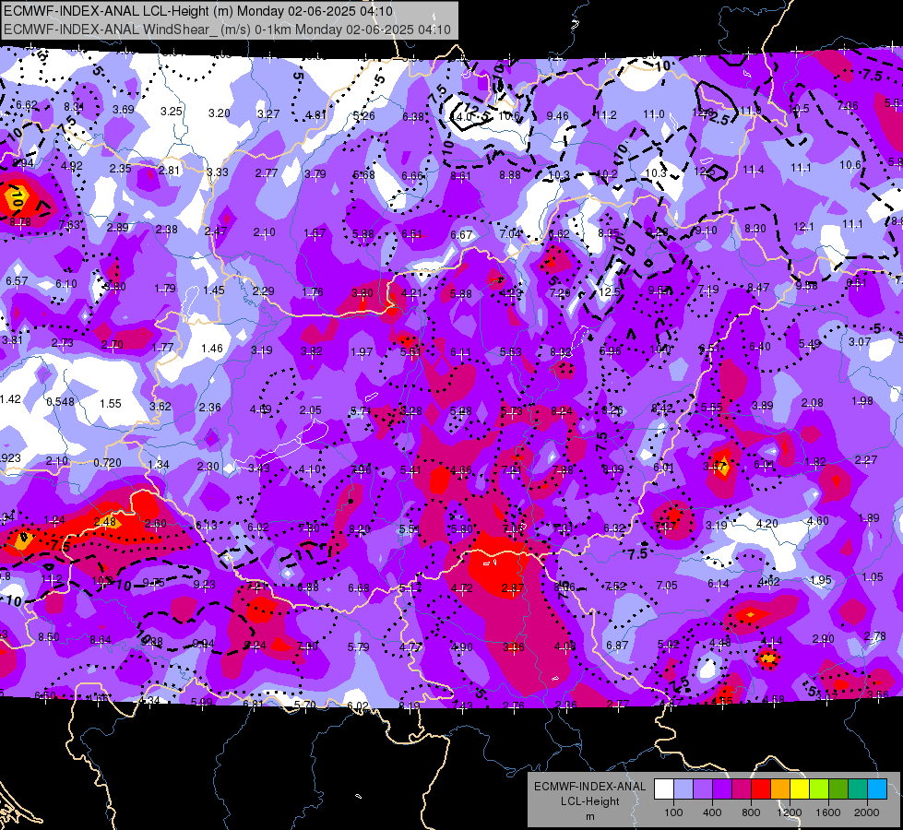Click the magenta legend swatch
The image size is (903, 830).
pos(742,789)
